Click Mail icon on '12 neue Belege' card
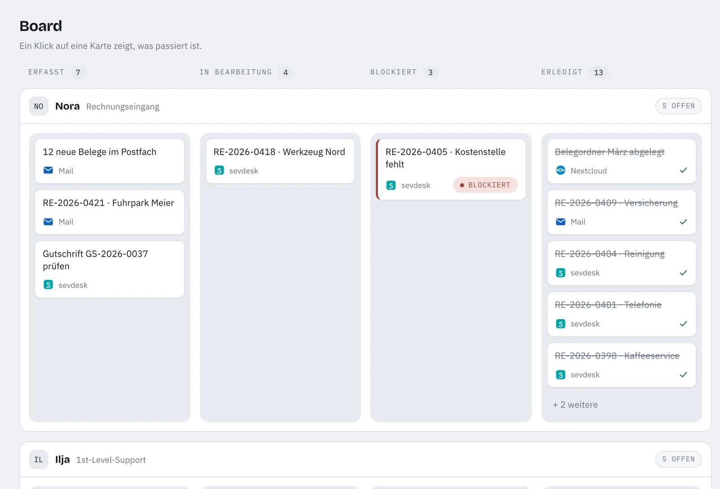Image resolution: width=720 pixels, height=489 pixels. (48, 170)
